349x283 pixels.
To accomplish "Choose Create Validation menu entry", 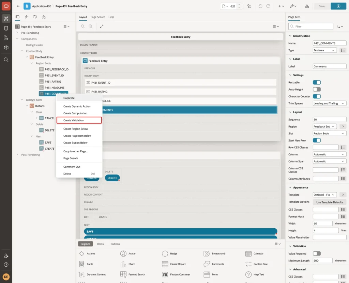I will coord(79,120).
